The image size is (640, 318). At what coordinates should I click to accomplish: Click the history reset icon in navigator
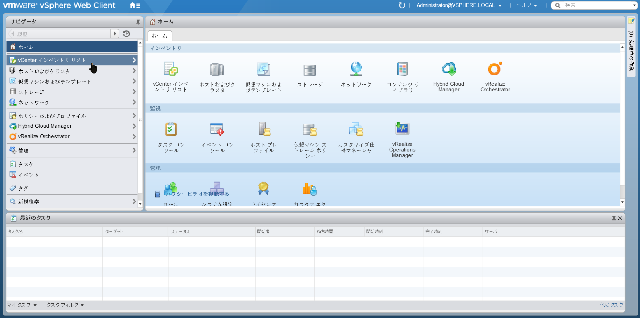[x=126, y=34]
